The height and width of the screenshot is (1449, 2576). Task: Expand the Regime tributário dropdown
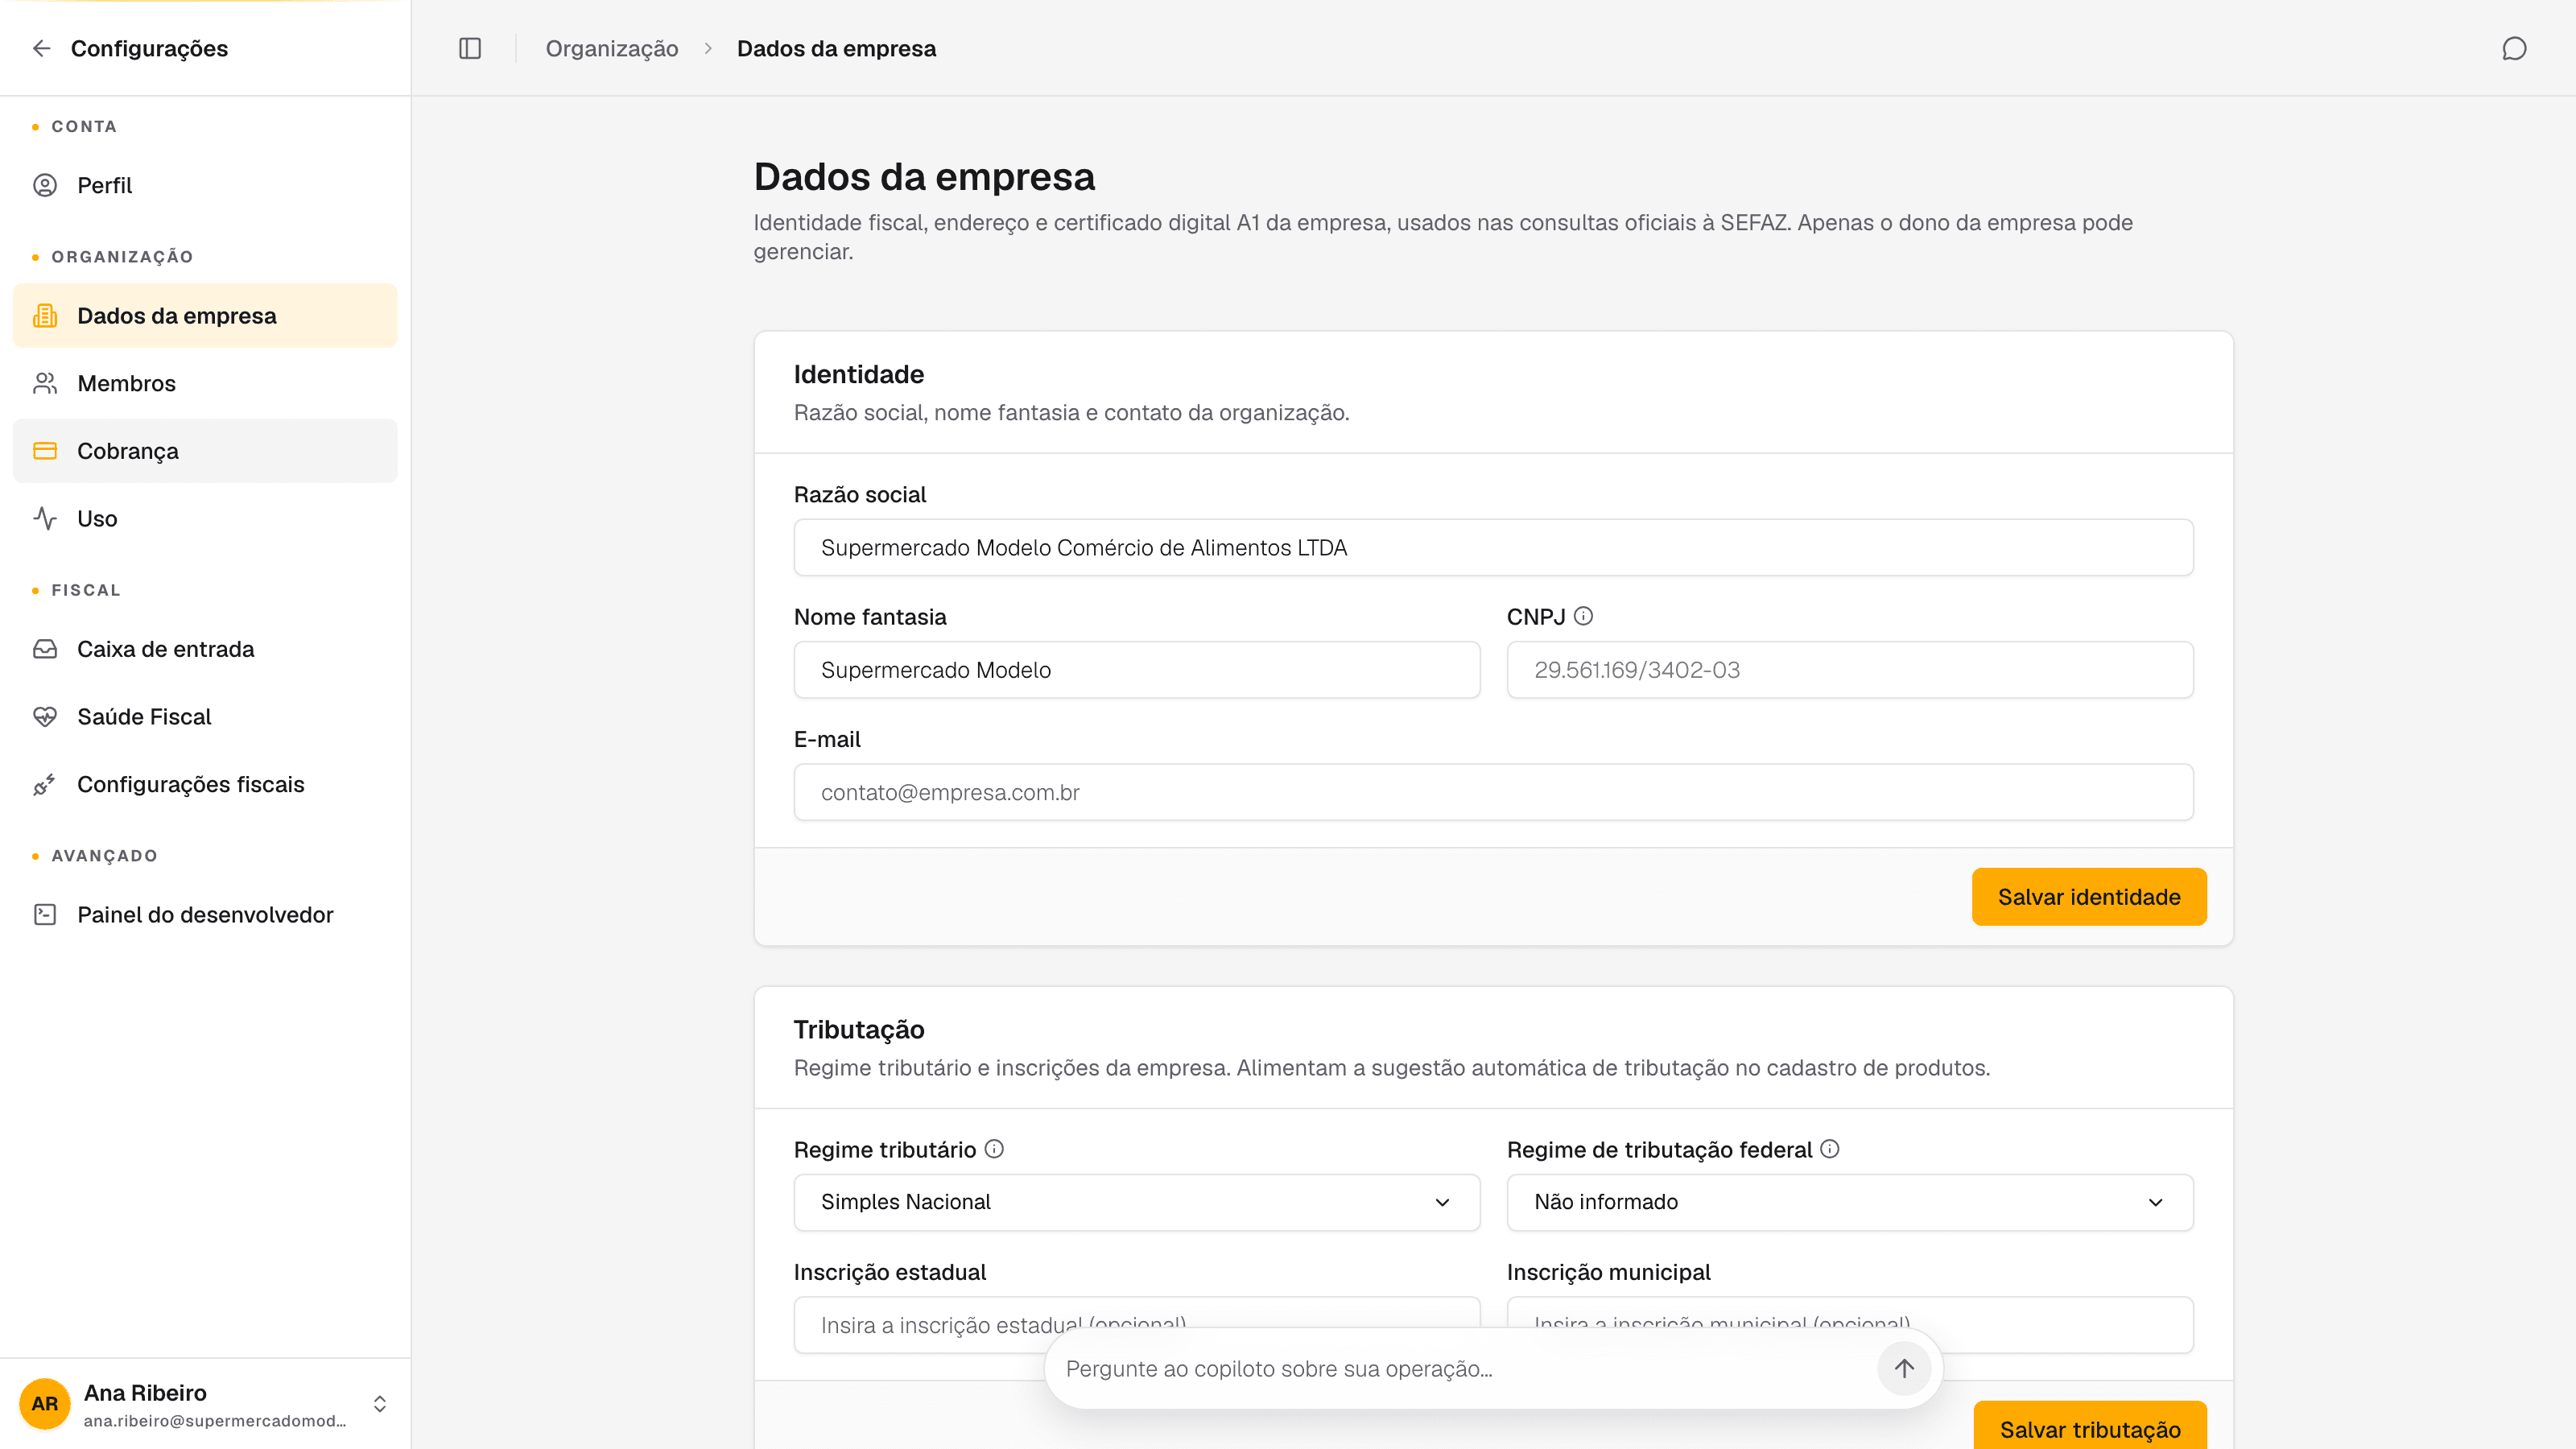coord(1137,1202)
